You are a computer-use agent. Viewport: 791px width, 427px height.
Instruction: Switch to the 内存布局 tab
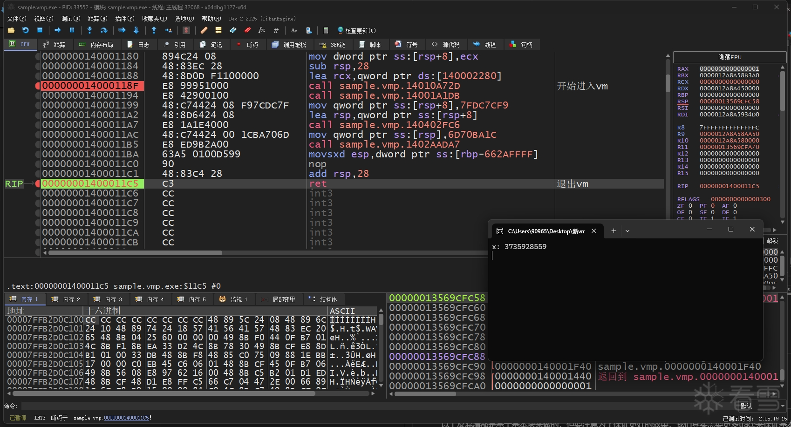click(x=96, y=45)
